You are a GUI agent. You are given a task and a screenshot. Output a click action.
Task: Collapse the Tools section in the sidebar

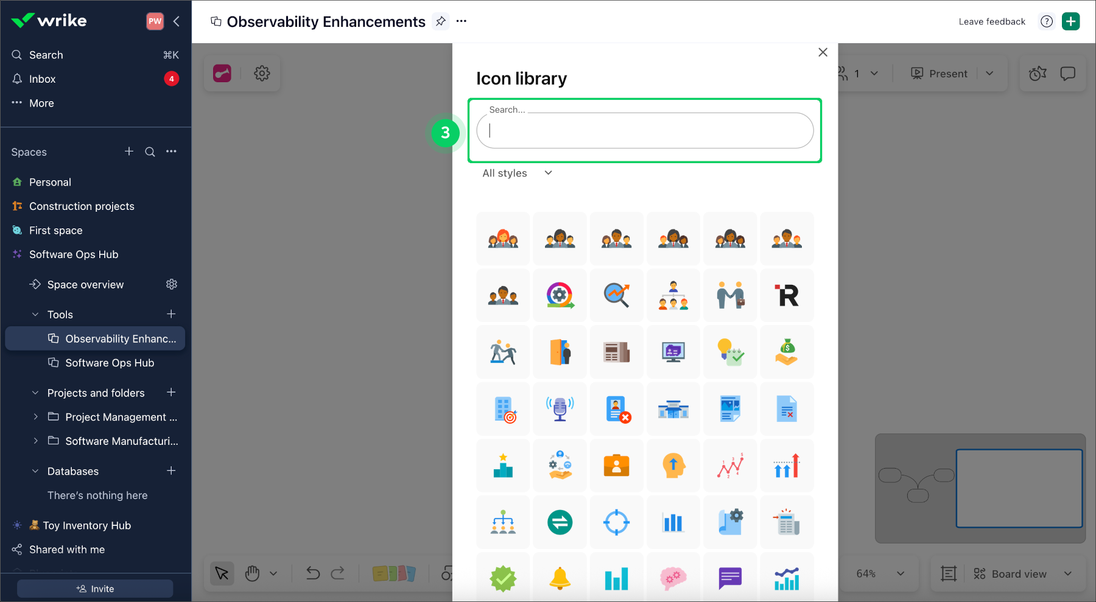35,314
